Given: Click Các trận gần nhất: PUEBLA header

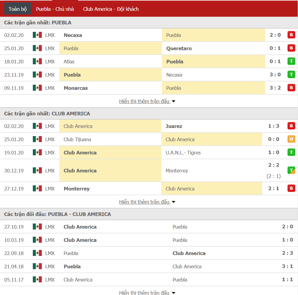Looking at the screenshot, I should 38,23.
